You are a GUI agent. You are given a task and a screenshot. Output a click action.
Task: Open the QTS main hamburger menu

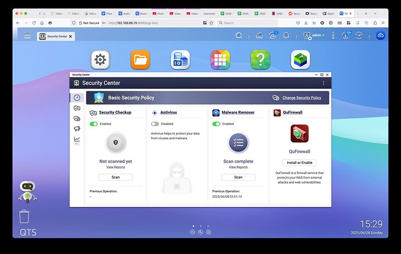point(27,35)
